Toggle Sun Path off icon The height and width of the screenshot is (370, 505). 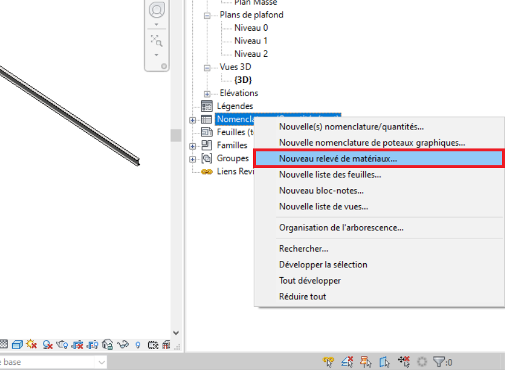click(32, 345)
